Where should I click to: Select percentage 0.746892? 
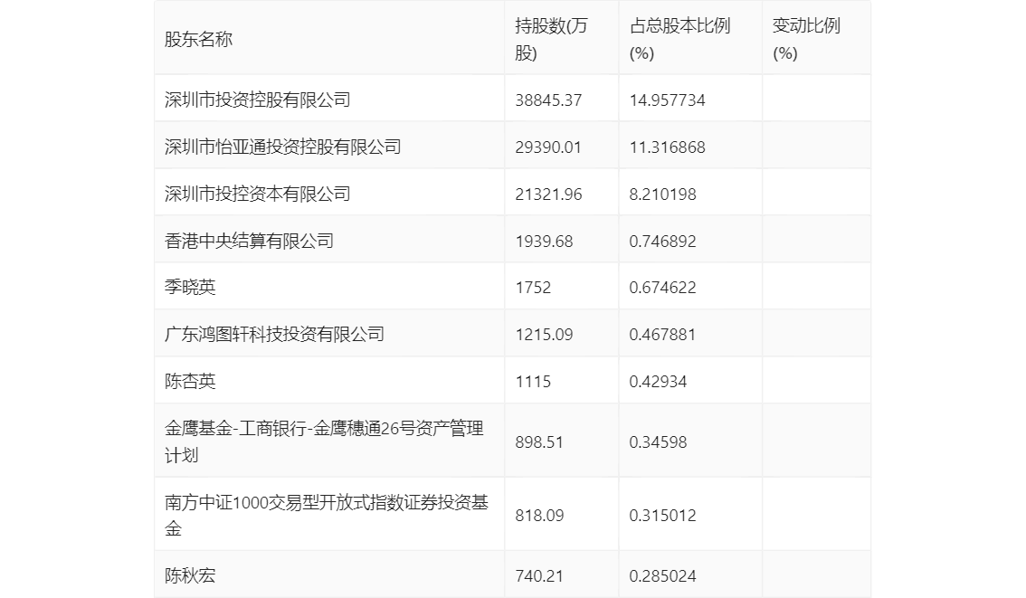click(x=663, y=242)
